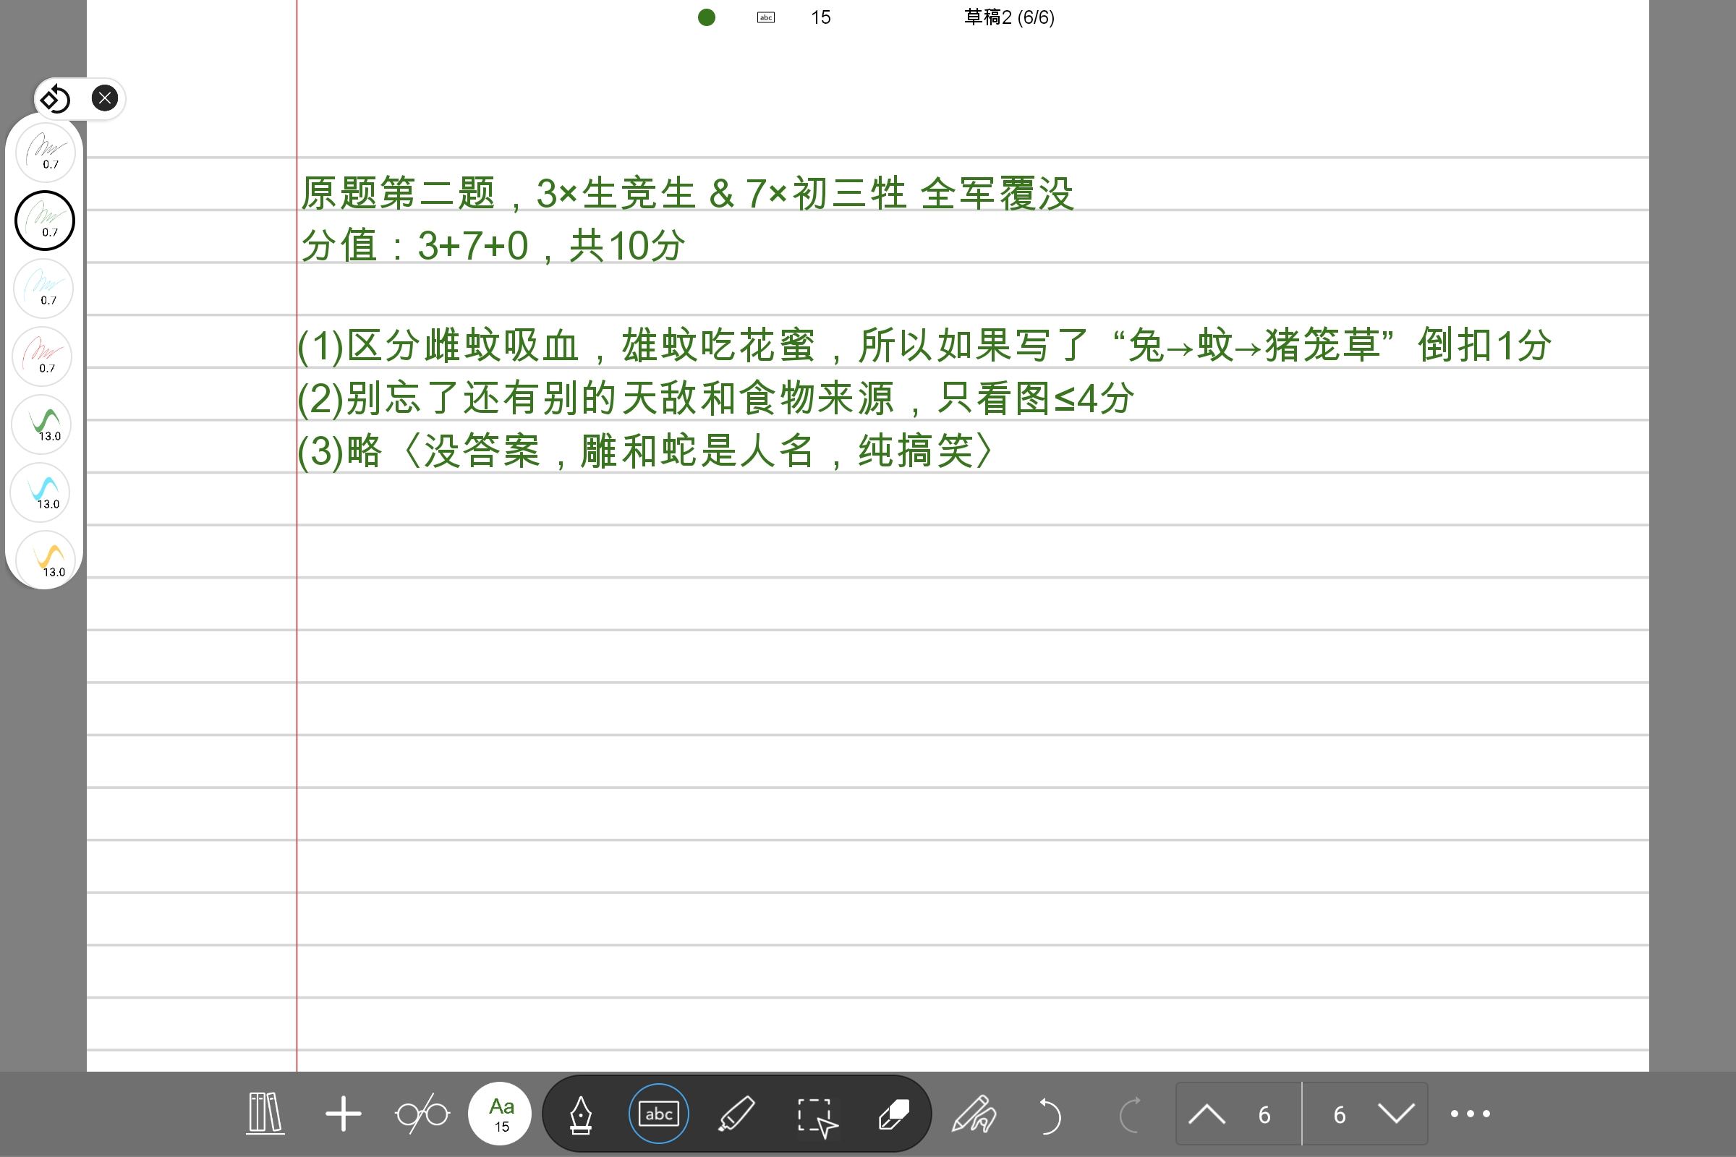Click the text line starting 原题第二题
The width and height of the screenshot is (1736, 1157).
pos(686,193)
